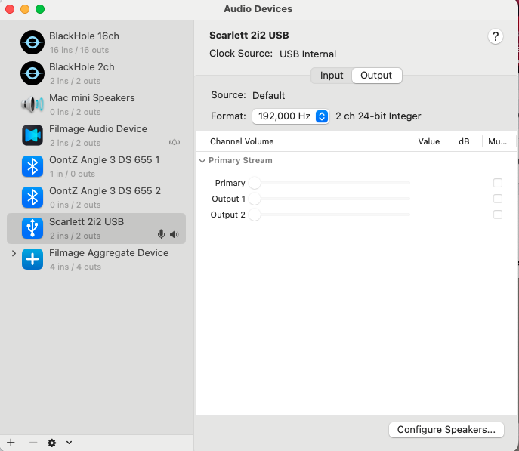The height and width of the screenshot is (451, 519).
Task: Click the Filmage Audio Device icon
Action: 32,135
